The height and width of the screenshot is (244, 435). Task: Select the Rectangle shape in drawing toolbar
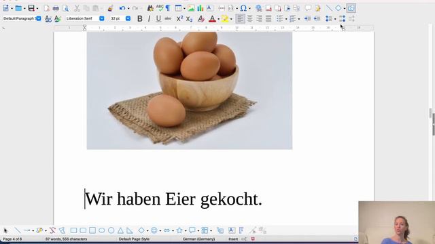pyautogui.click(x=73, y=230)
